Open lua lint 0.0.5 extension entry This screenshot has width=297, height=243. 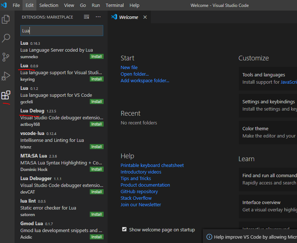[61, 208]
